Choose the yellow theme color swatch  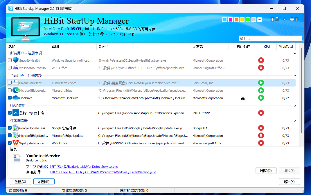click(x=242, y=20)
